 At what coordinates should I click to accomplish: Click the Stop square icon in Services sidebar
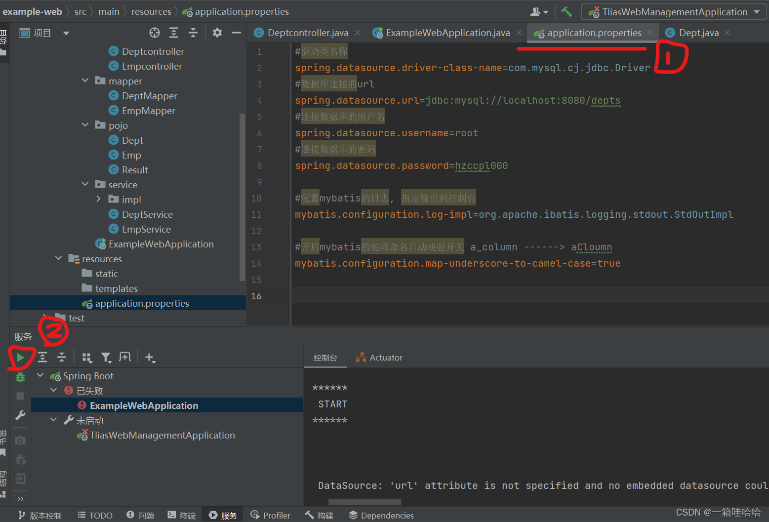(x=20, y=396)
